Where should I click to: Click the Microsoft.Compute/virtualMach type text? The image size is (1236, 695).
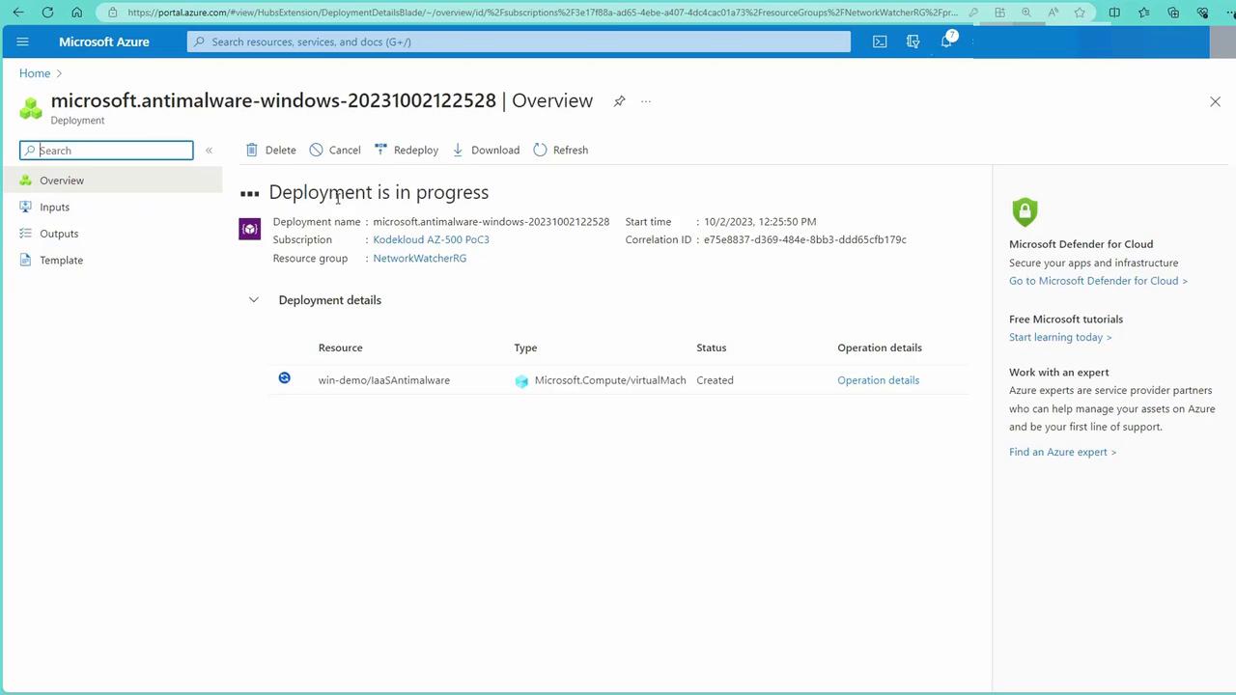point(610,380)
